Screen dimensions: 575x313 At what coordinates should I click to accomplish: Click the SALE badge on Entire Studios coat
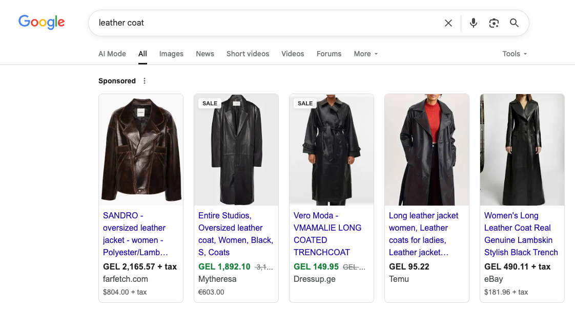tap(210, 103)
